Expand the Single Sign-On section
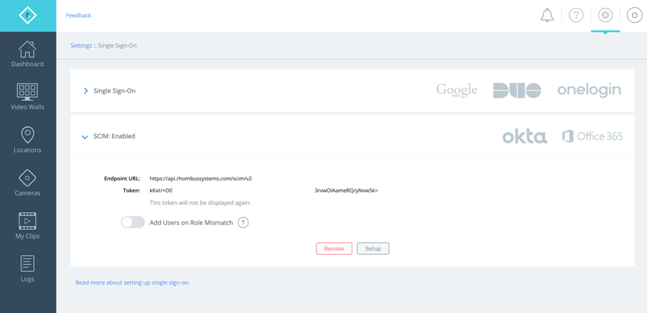Viewport: 647px width, 313px height. pyautogui.click(x=86, y=91)
